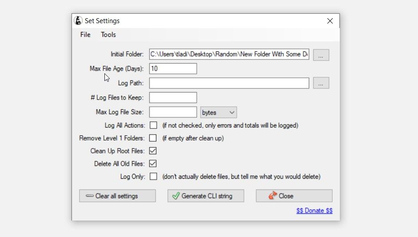Screen dimensions: 418x237
Task: Click the Max Log File Size field
Action: tap(173, 112)
